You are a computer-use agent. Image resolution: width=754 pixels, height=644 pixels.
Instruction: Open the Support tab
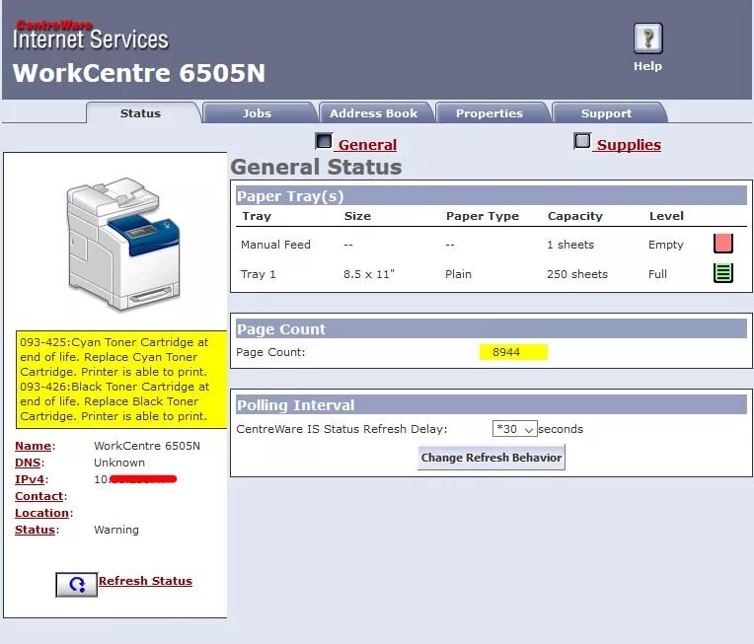pos(606,113)
